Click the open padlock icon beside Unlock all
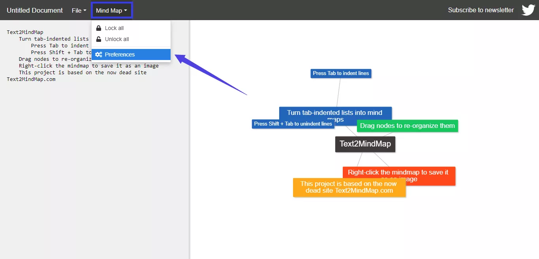This screenshot has height=259, width=539. pos(99,39)
